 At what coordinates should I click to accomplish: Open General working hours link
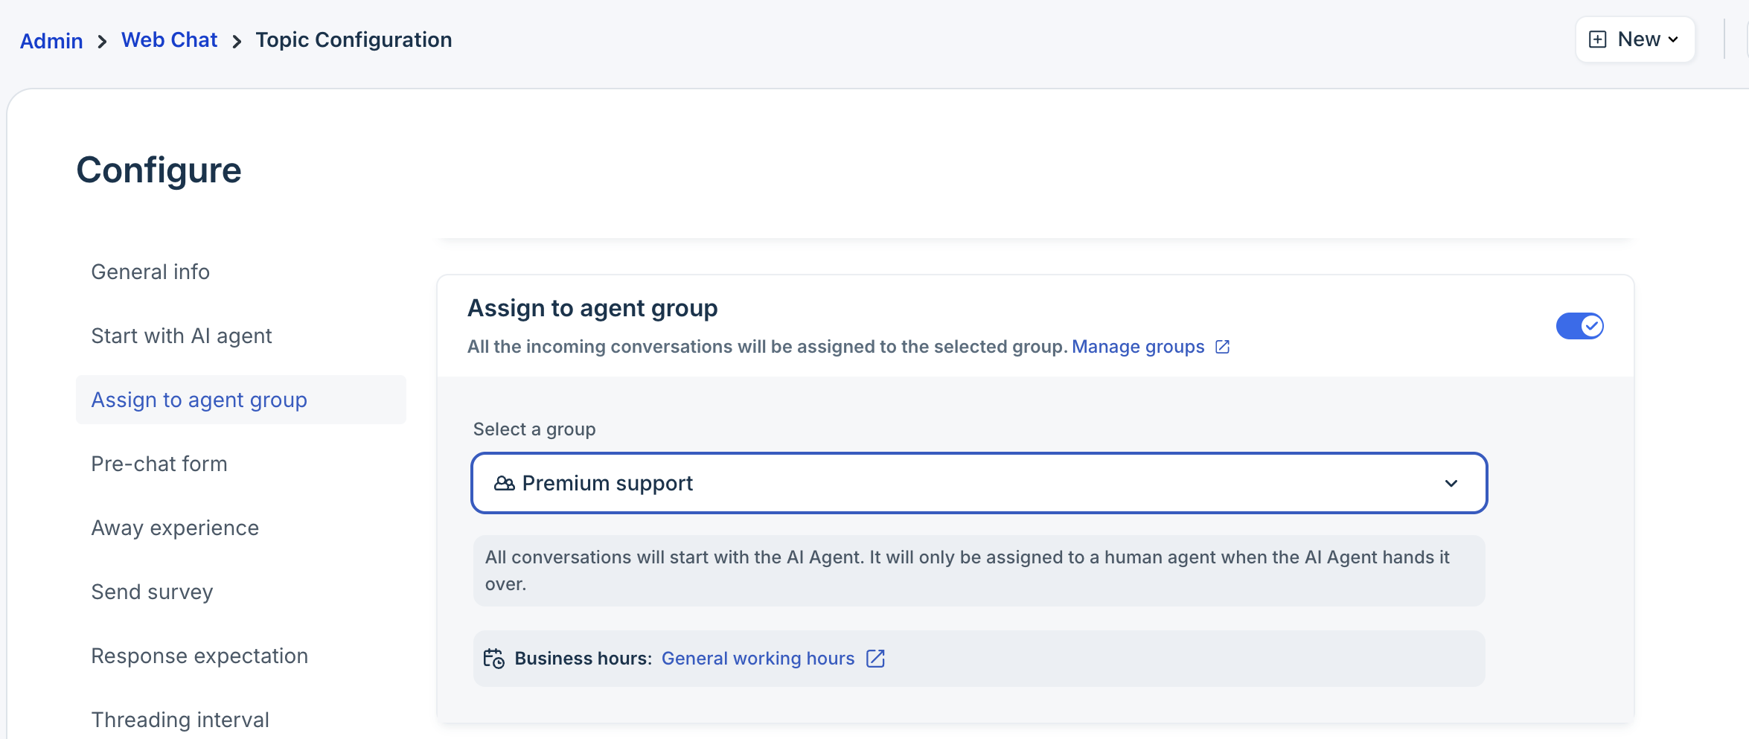pos(758,659)
